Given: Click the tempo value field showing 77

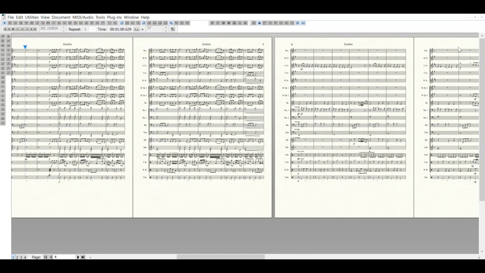Looking at the screenshot, I should pos(155,29).
